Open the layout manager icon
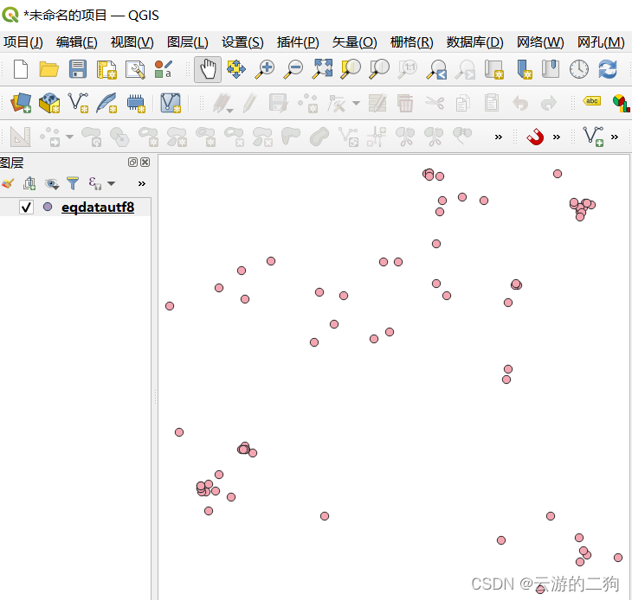Viewport: 632px width, 600px height. 135,69
